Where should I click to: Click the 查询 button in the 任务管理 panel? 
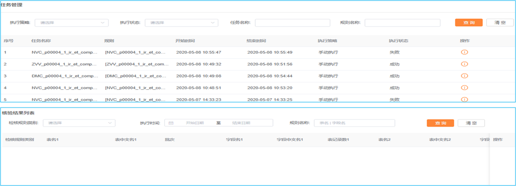point(469,23)
